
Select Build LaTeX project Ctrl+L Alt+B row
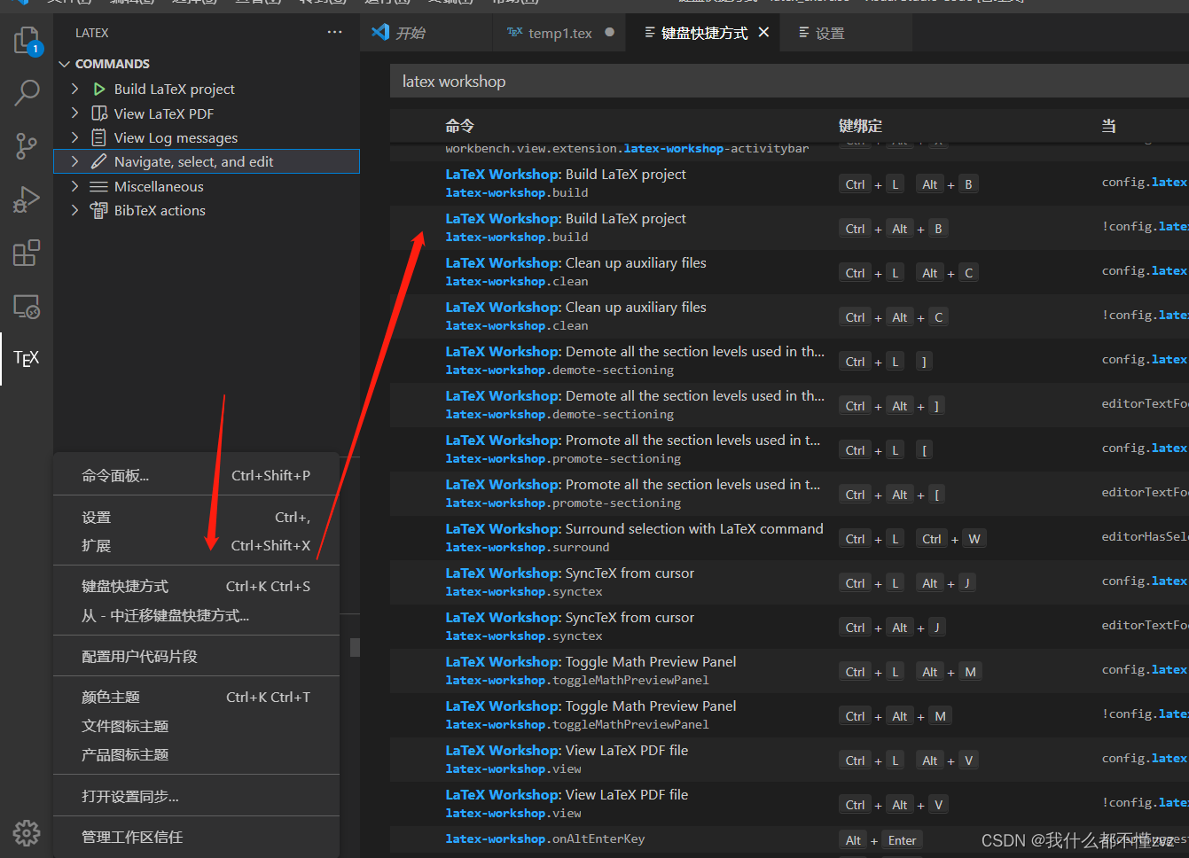789,183
